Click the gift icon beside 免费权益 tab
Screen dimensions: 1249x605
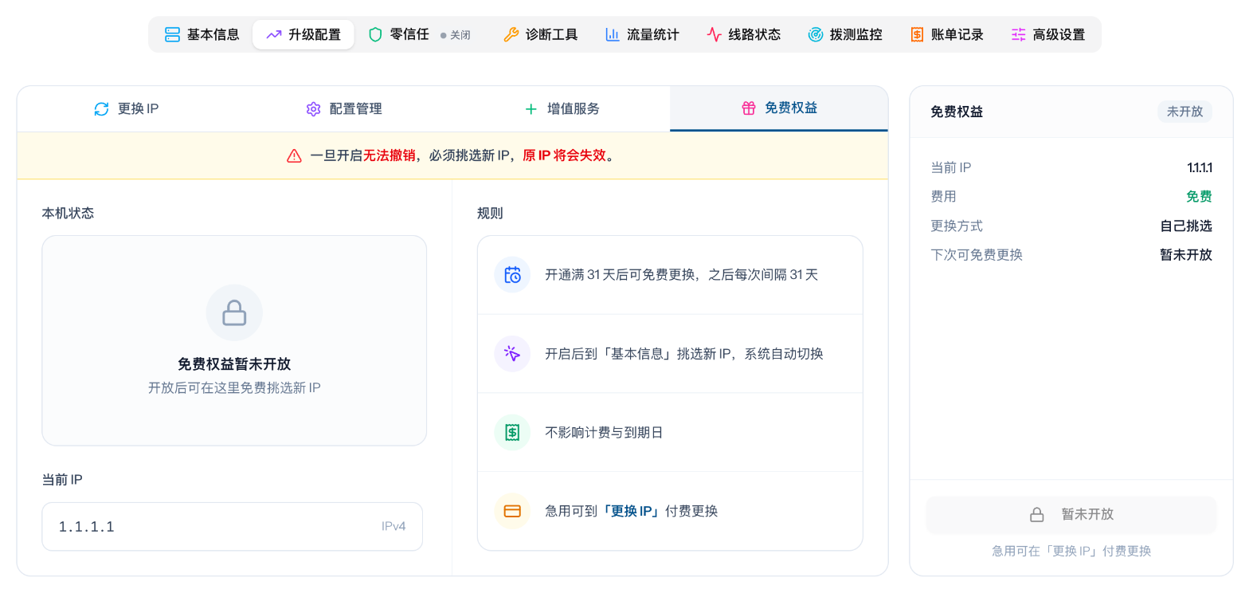[x=748, y=108]
